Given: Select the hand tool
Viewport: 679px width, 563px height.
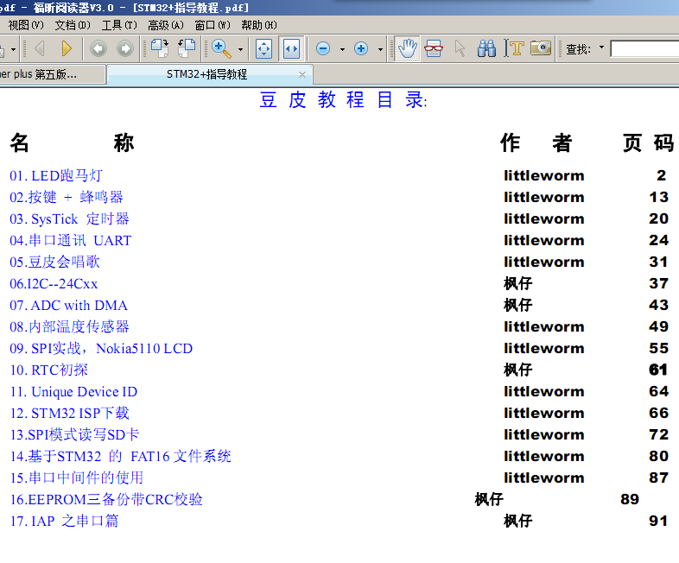Looking at the screenshot, I should (x=407, y=48).
